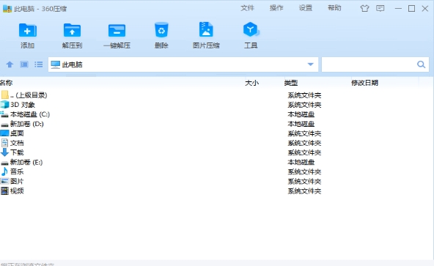434x266 pixels.
Task: Click the 文档 document icon
Action: tap(4, 143)
